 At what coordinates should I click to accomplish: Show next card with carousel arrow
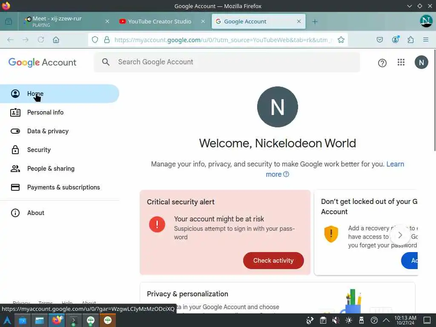click(400, 235)
